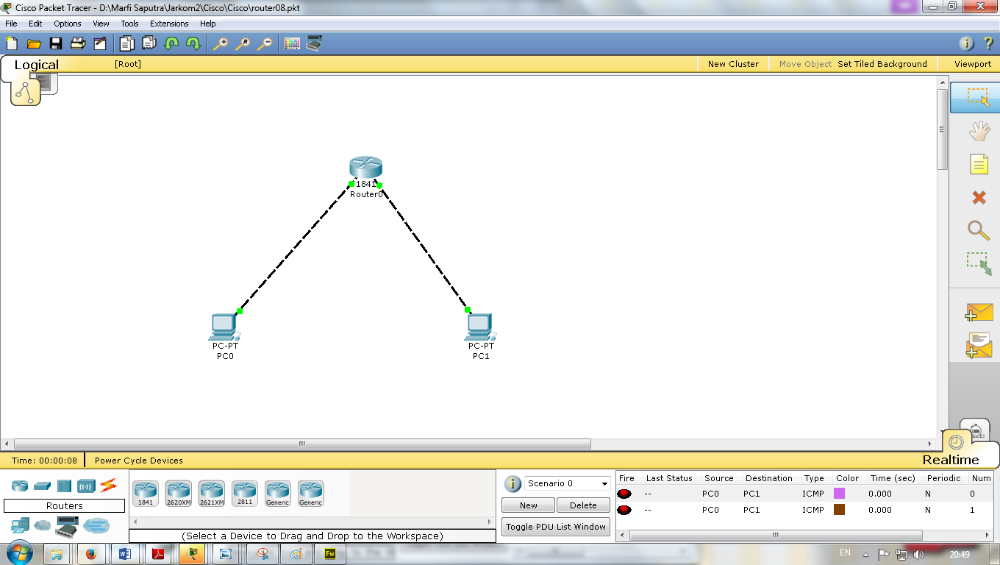
Task: Fire the second PDU row, Num 1
Action: [624, 510]
